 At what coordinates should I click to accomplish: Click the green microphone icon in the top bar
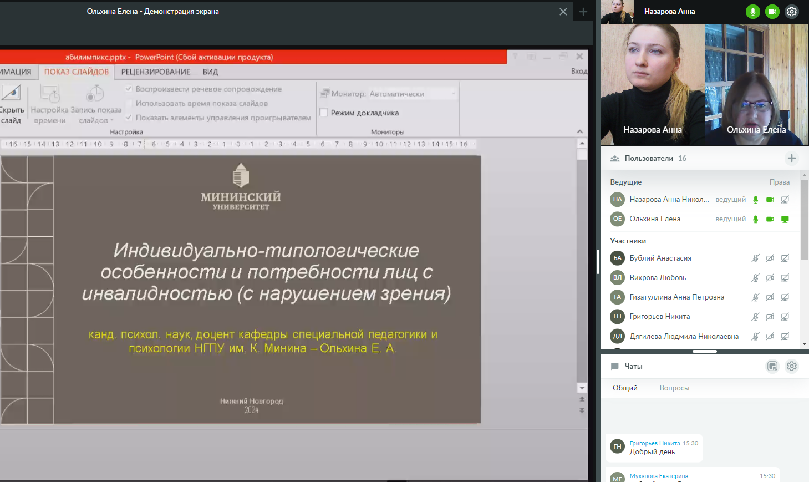[752, 12]
